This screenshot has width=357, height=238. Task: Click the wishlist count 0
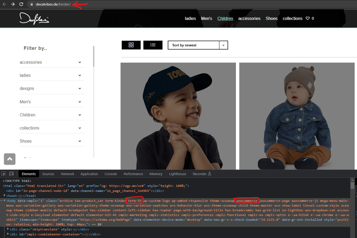tap(313, 18)
